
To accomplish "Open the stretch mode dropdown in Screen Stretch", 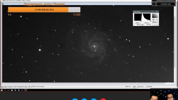I will point(155,22).
